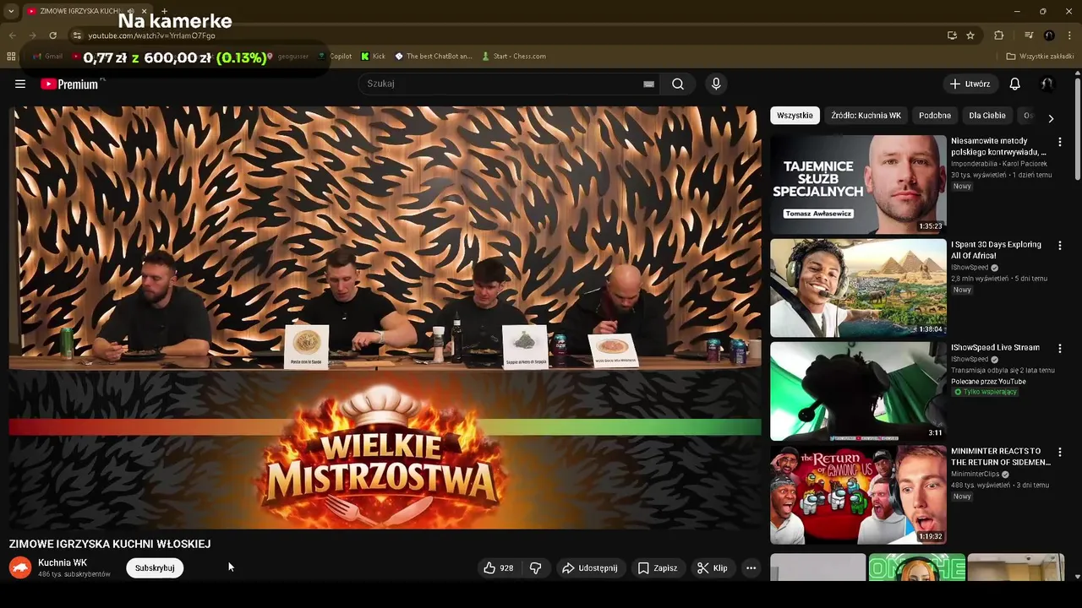Open The Return of Among Us thumbnail
The height and width of the screenshot is (608, 1082).
pos(858,495)
